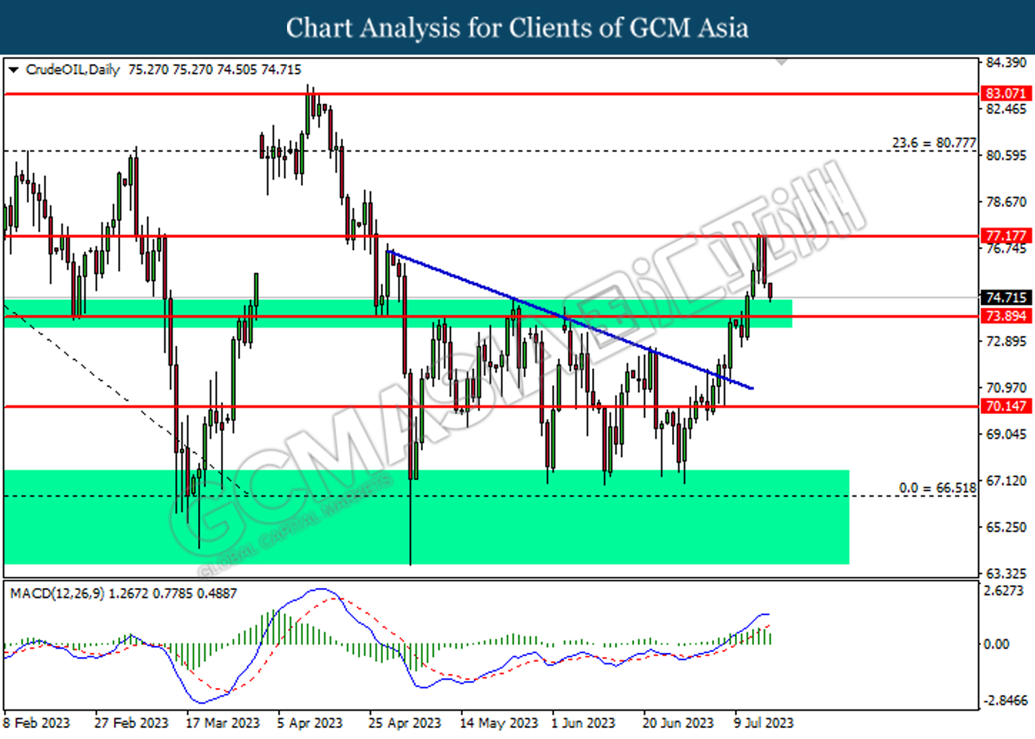Click the 25 Apr 2023 date label
The width and height of the screenshot is (1035, 739).
[x=404, y=722]
